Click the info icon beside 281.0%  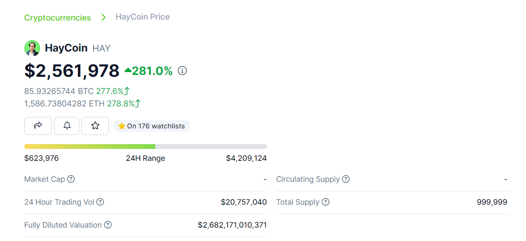[x=182, y=71]
